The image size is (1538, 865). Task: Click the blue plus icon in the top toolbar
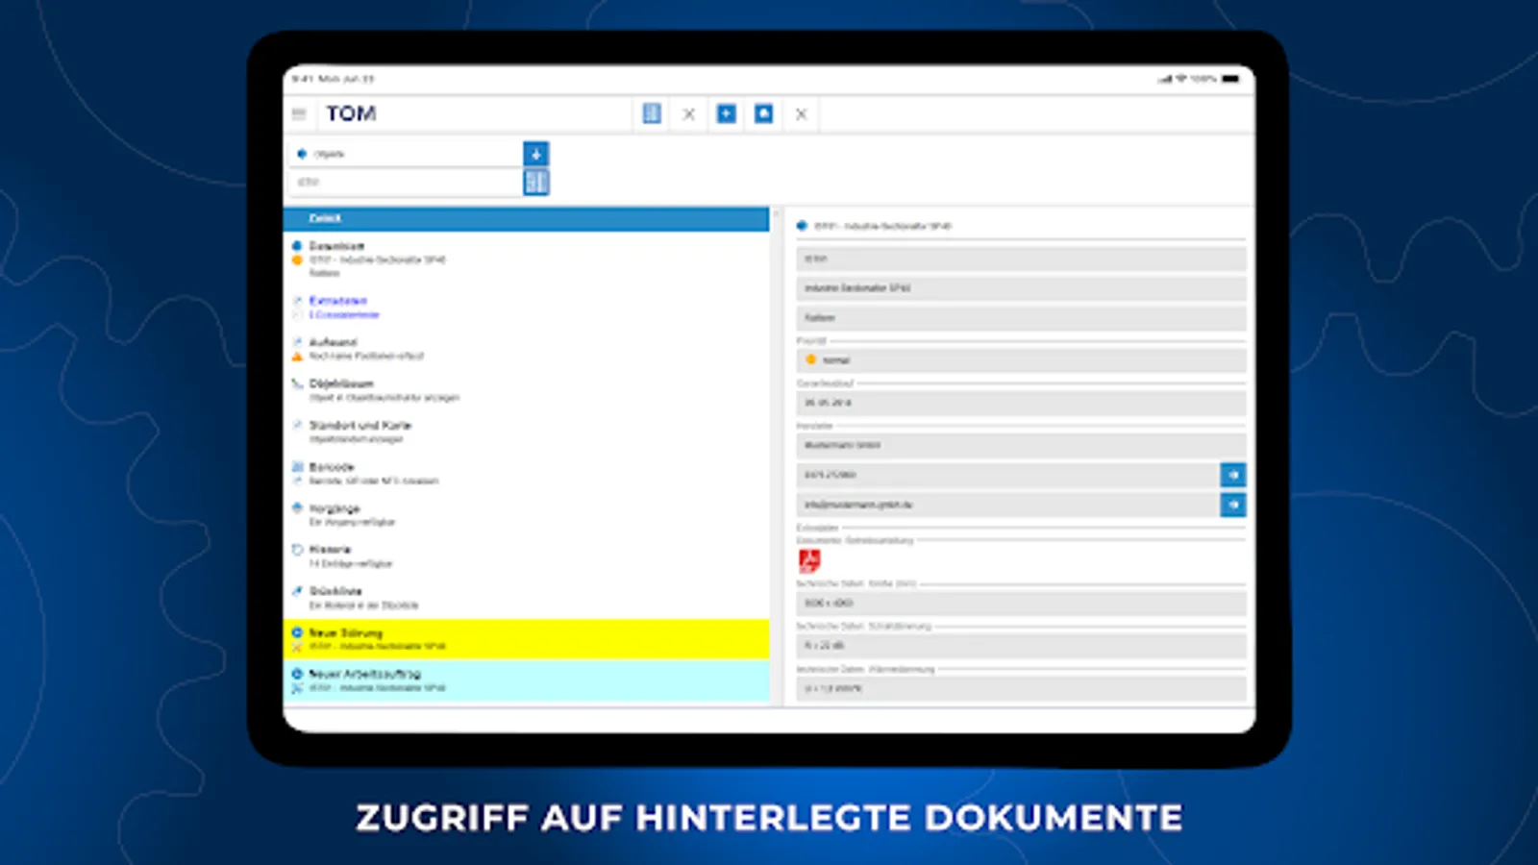[727, 114]
